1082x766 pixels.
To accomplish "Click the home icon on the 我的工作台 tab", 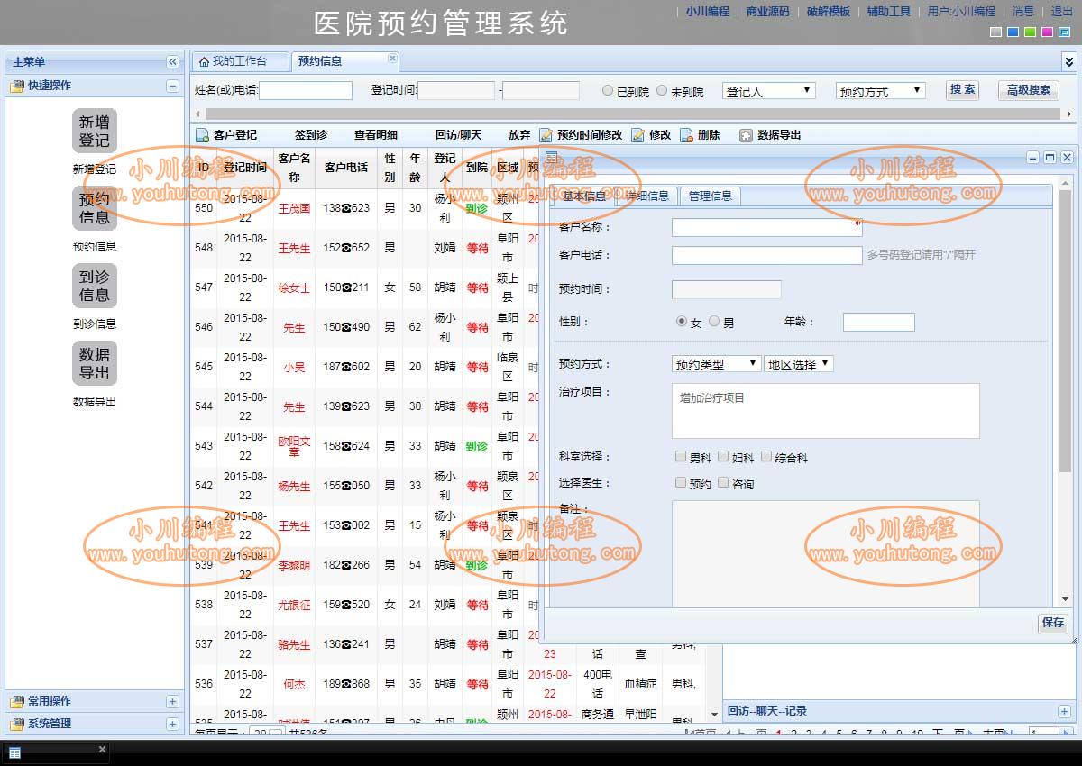I will 204,61.
